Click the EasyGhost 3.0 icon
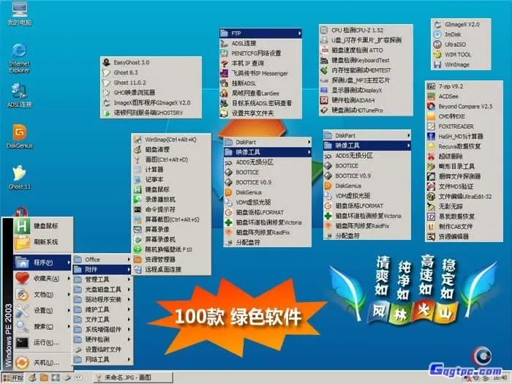The height and width of the screenshot is (384, 512). coord(106,62)
